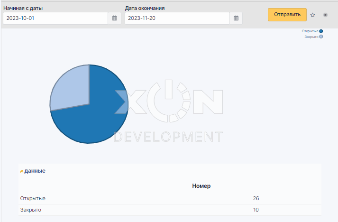
Task: Click the Номер column header
Action: [x=201, y=186]
